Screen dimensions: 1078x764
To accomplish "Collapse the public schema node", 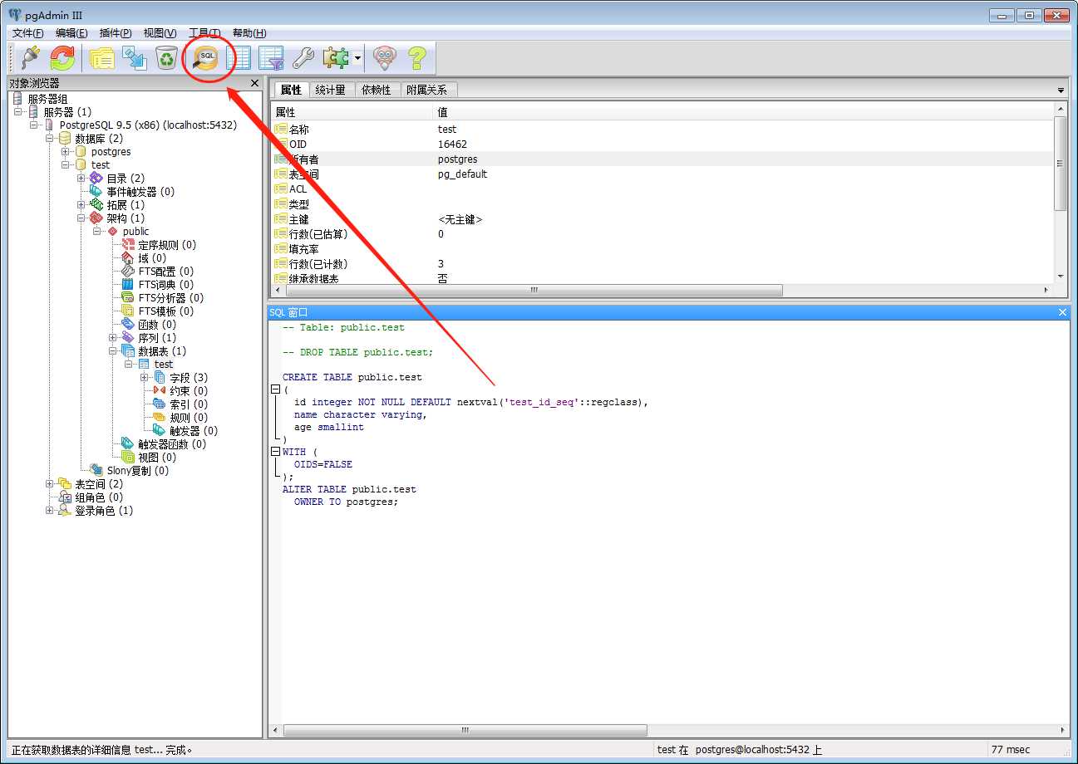I will (x=97, y=232).
